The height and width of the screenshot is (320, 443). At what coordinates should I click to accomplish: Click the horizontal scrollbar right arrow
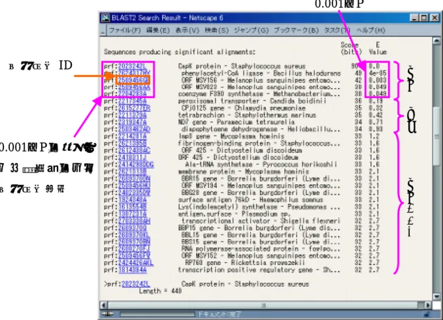(428, 306)
